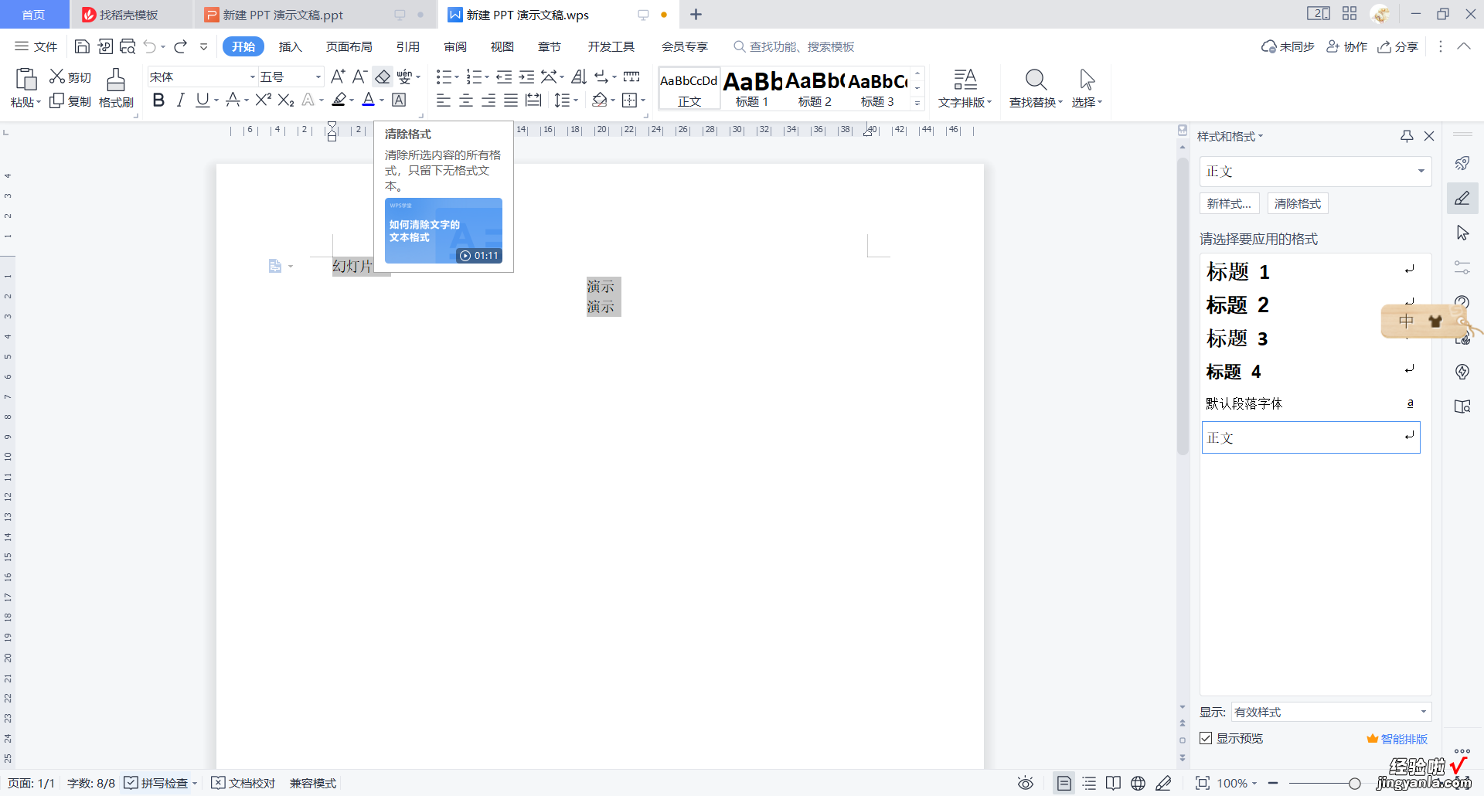Open the View ribbon tab

coord(502,46)
